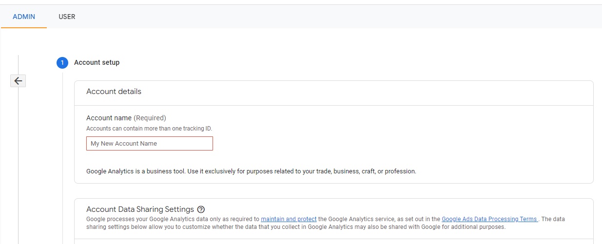Switch to the USER tab
Viewport: 602px width, 244px height.
67,17
